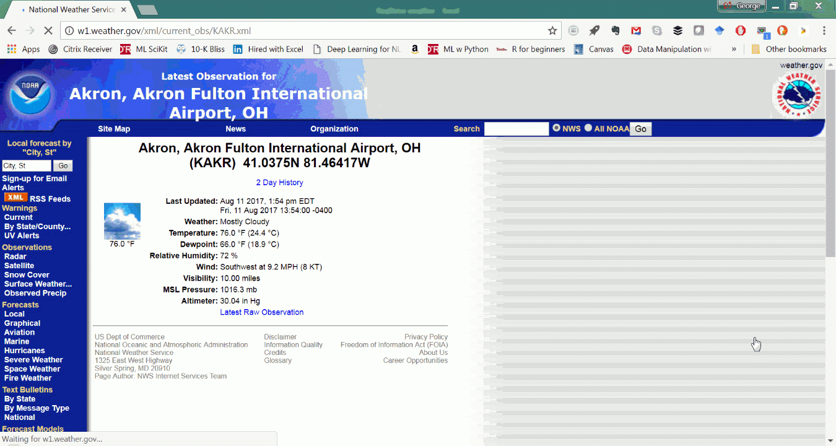Screen dimensions: 836x446
Task: Select the NWS search radio button
Action: pyautogui.click(x=556, y=128)
